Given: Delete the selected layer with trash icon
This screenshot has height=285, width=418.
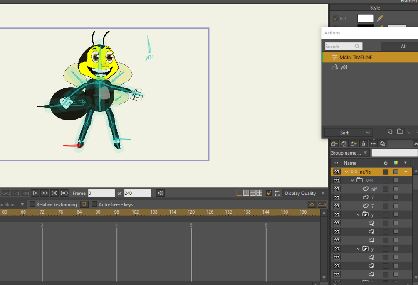Looking at the screenshot, I should tap(364, 144).
